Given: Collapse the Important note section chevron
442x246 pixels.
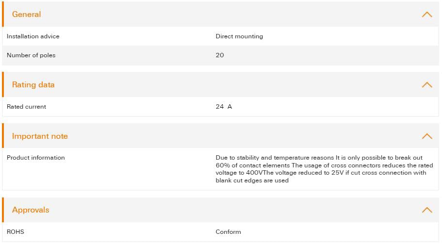Looking at the screenshot, I should point(427,136).
